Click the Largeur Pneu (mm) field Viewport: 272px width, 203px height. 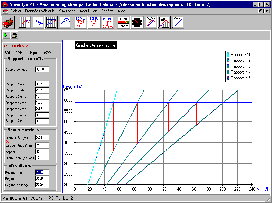click(x=42, y=145)
